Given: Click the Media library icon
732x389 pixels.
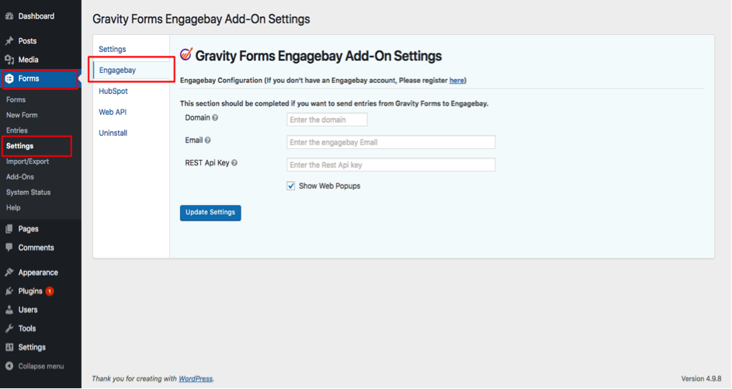Looking at the screenshot, I should point(9,60).
